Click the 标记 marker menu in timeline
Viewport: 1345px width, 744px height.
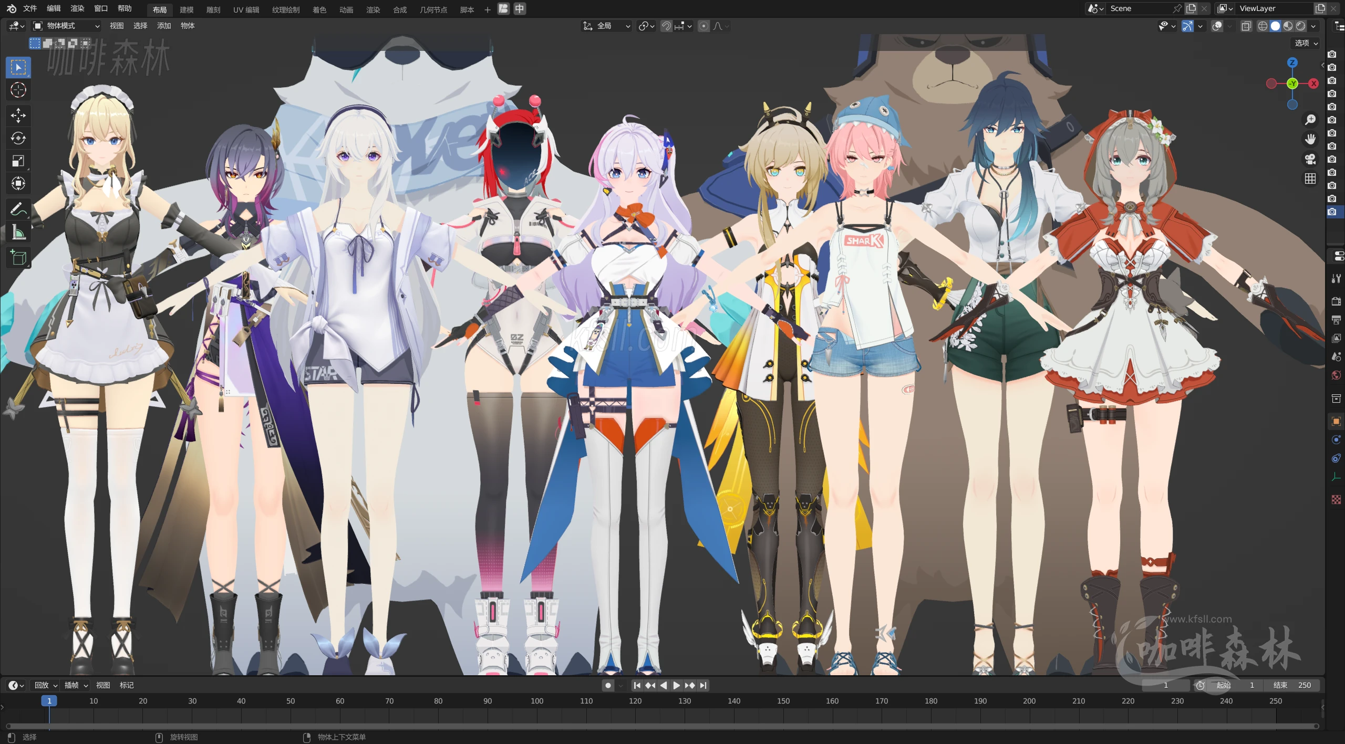[x=127, y=685]
